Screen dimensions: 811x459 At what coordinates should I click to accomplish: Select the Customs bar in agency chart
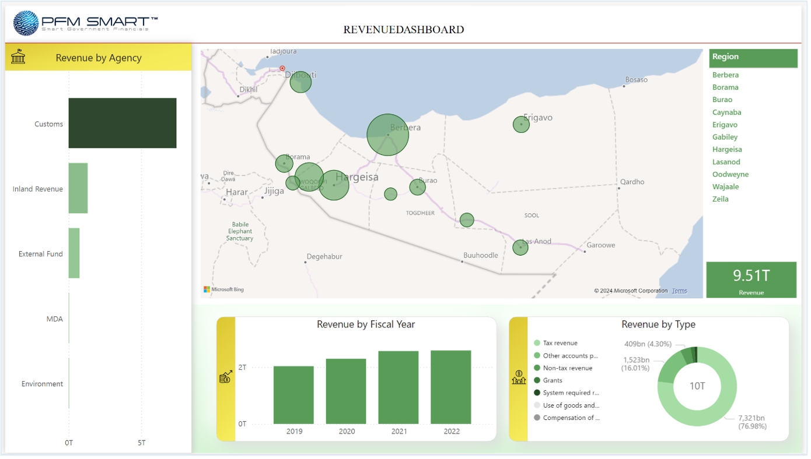point(122,123)
